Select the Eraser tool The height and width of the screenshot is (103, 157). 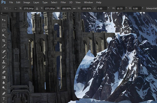pyautogui.click(x=4, y=72)
